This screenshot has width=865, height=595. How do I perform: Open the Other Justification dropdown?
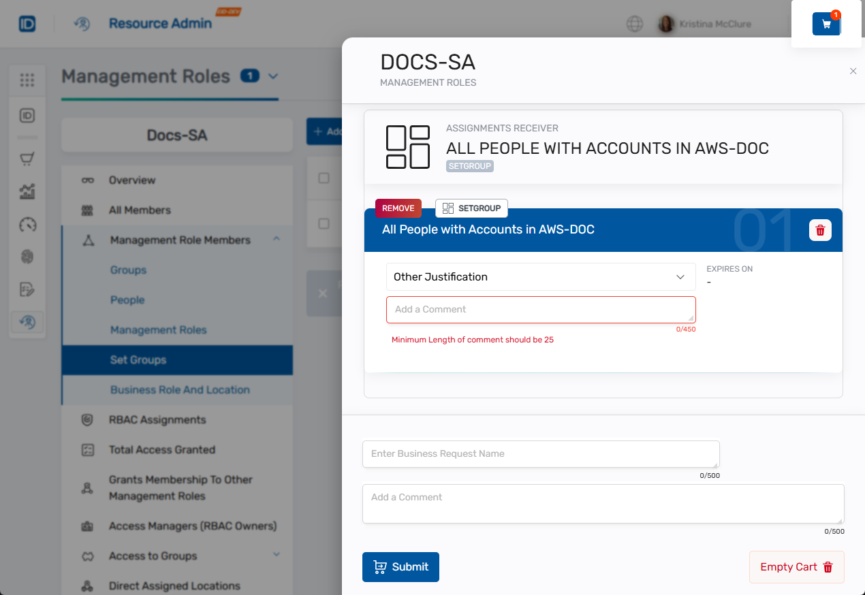click(540, 277)
